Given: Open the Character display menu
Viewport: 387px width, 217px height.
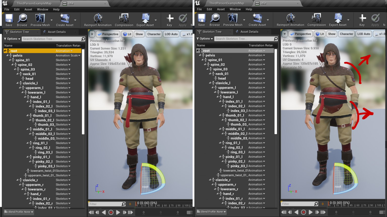Looking at the screenshot, I should (154, 34).
